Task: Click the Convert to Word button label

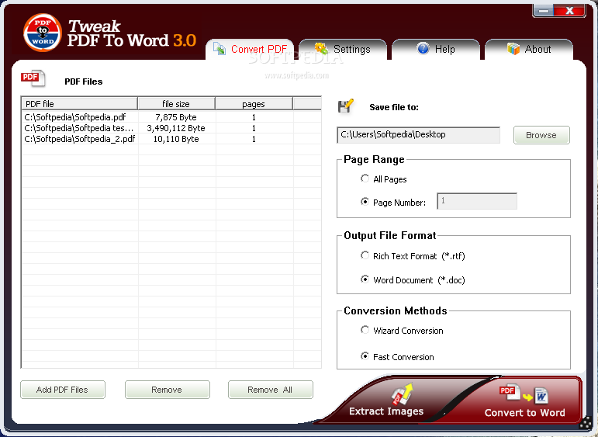Action: click(525, 413)
